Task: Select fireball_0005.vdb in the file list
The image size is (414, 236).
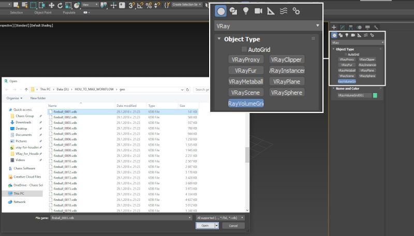Action: pos(64,133)
